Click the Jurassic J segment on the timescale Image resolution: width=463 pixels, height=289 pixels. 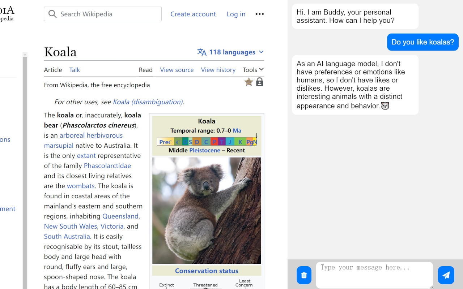pyautogui.click(x=230, y=142)
